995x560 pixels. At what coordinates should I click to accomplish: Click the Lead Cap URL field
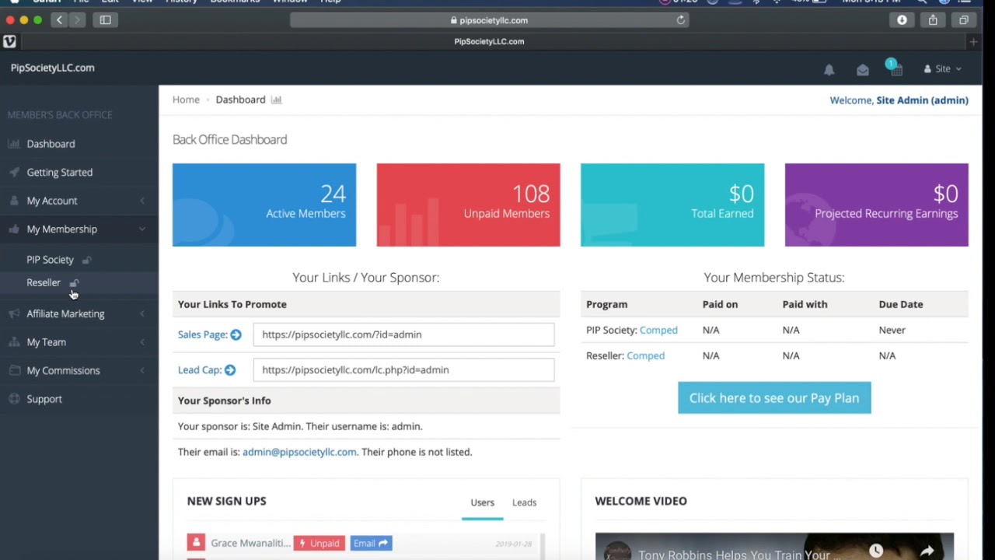point(403,370)
